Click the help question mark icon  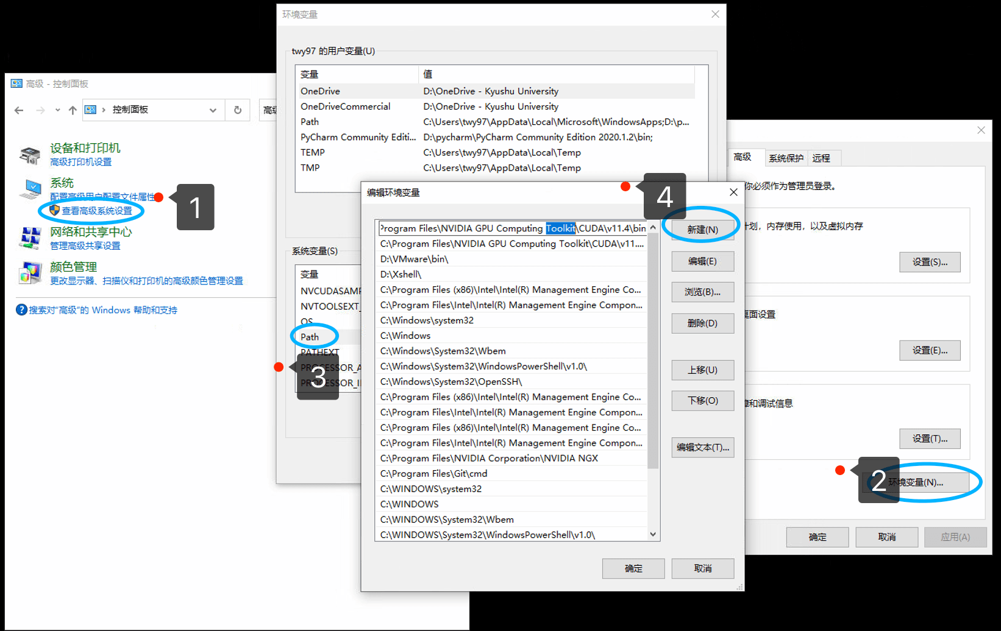coord(21,310)
